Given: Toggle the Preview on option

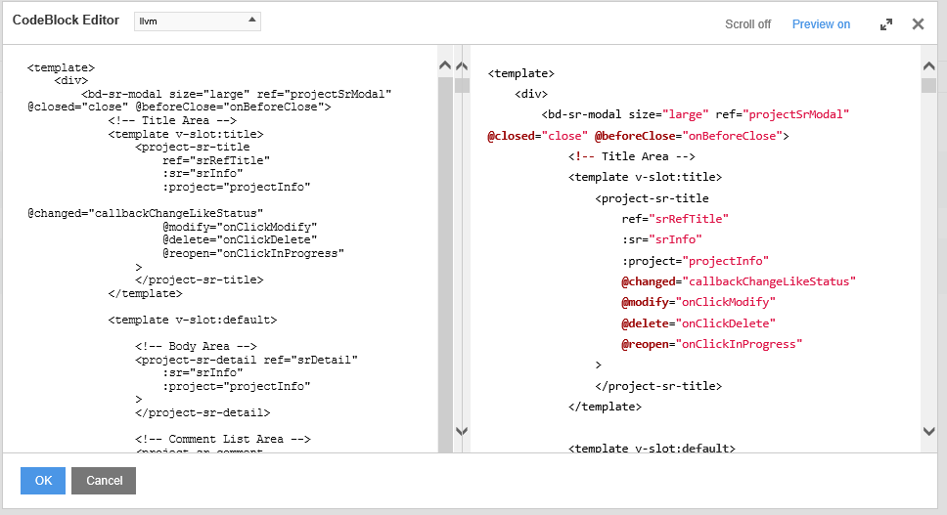Looking at the screenshot, I should pyautogui.click(x=821, y=24).
